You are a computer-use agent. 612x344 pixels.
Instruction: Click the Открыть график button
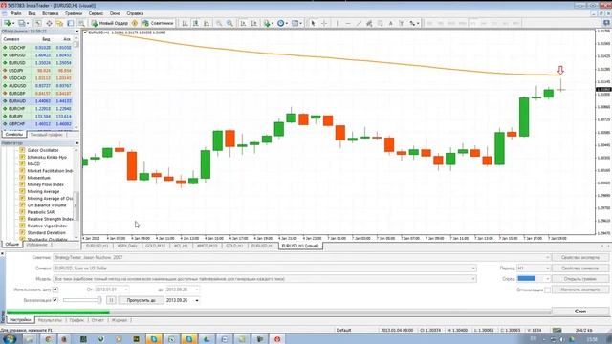(x=580, y=279)
